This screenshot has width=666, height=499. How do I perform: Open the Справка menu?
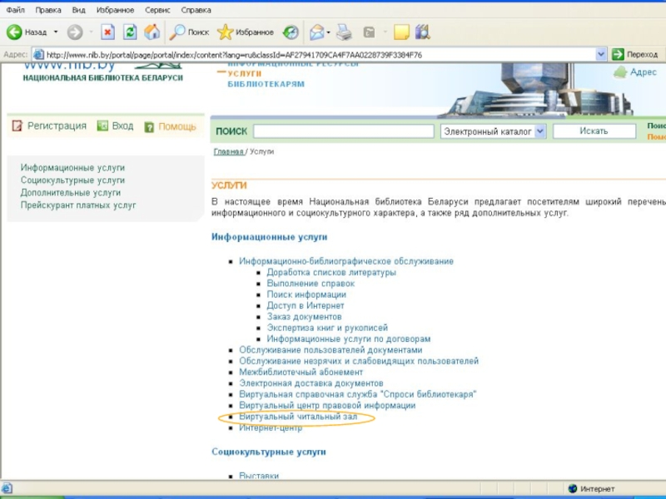[196, 10]
